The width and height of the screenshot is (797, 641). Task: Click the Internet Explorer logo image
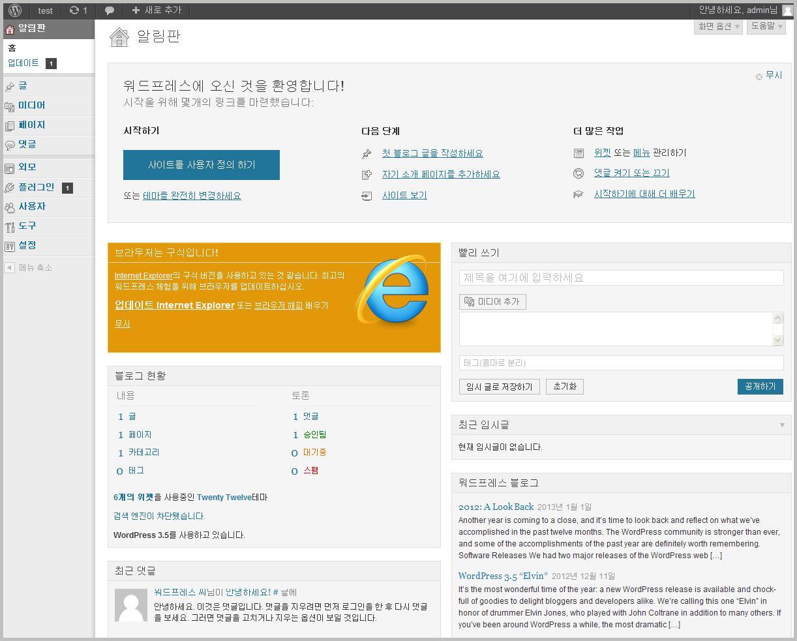(392, 291)
